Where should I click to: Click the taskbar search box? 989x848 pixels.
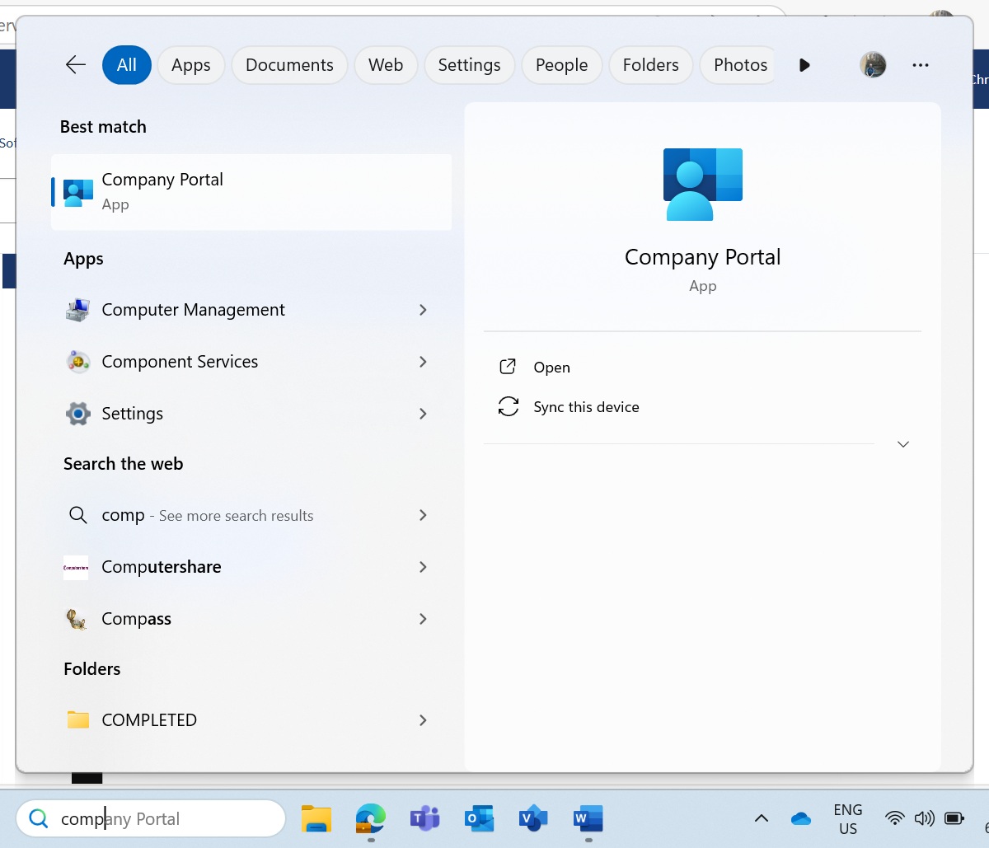(x=151, y=819)
